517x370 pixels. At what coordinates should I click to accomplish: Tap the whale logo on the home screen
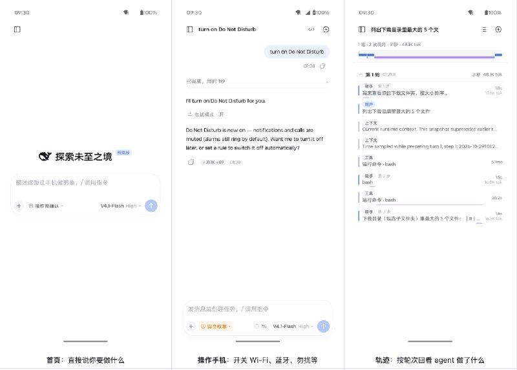click(45, 156)
